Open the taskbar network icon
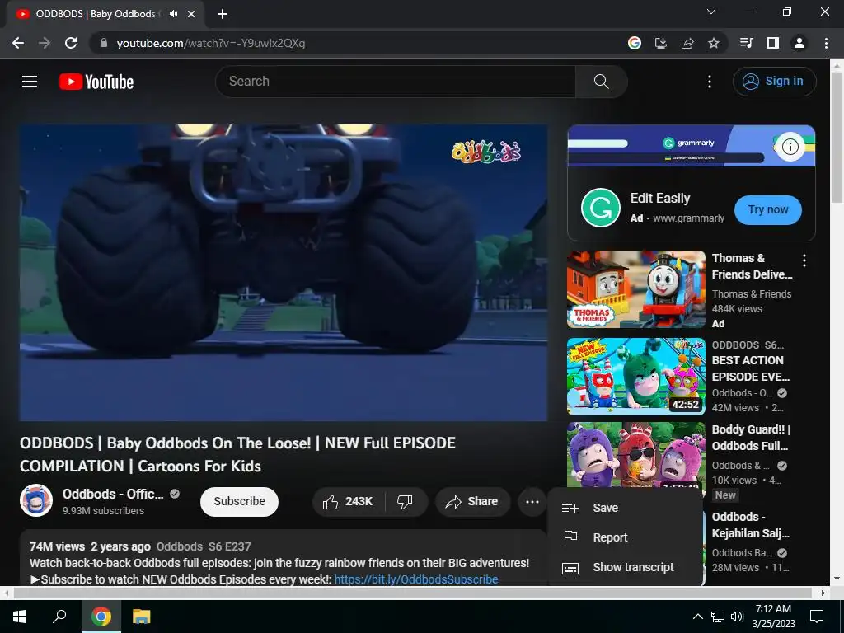This screenshot has width=844, height=633. (x=718, y=617)
